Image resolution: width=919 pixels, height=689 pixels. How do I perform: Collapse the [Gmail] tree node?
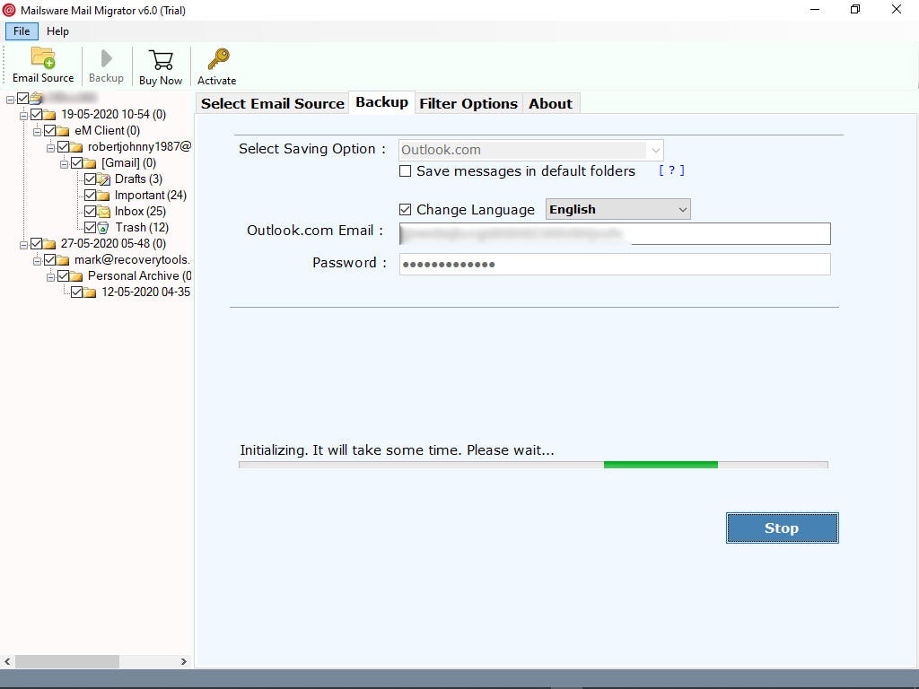(x=64, y=164)
